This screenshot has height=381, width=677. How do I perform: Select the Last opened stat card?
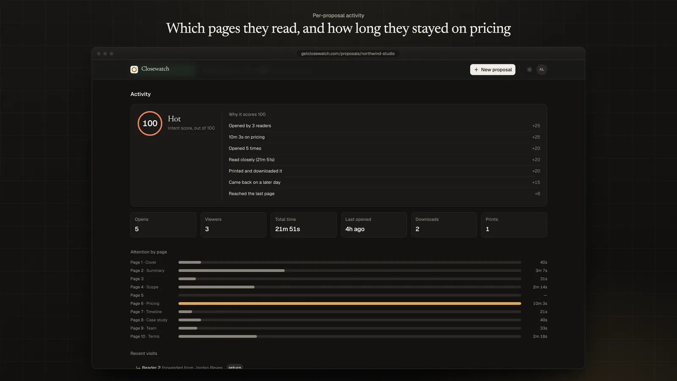coord(374,225)
